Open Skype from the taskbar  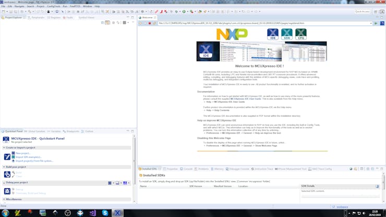point(105,213)
